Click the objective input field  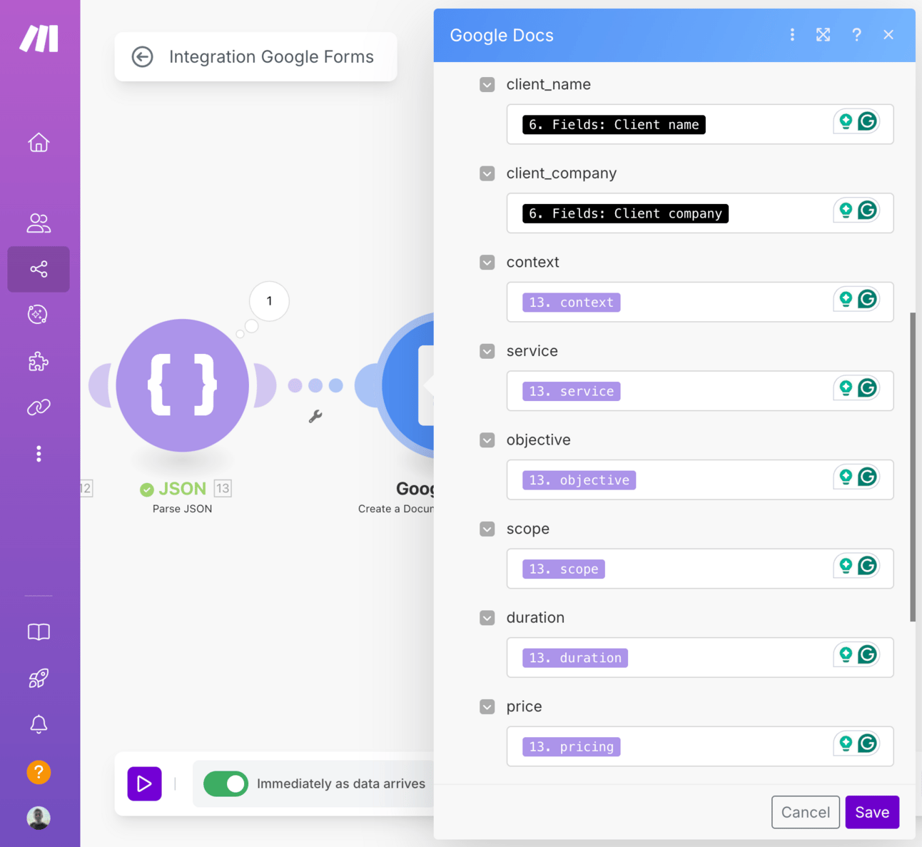pyautogui.click(x=699, y=480)
